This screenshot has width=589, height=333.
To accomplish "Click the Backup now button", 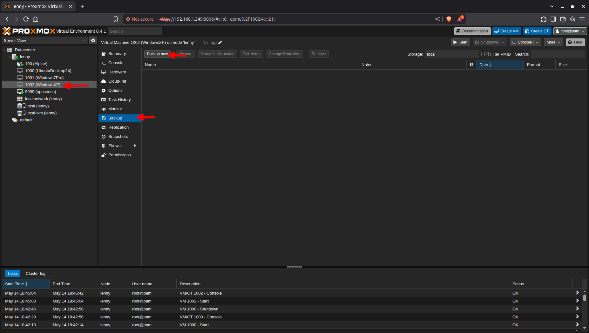I will [x=157, y=54].
